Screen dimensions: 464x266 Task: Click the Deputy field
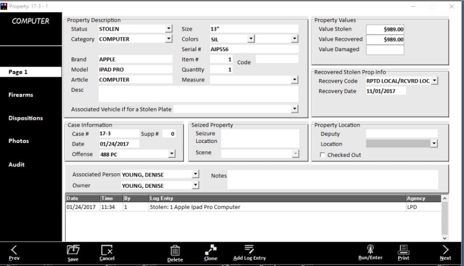point(402,134)
